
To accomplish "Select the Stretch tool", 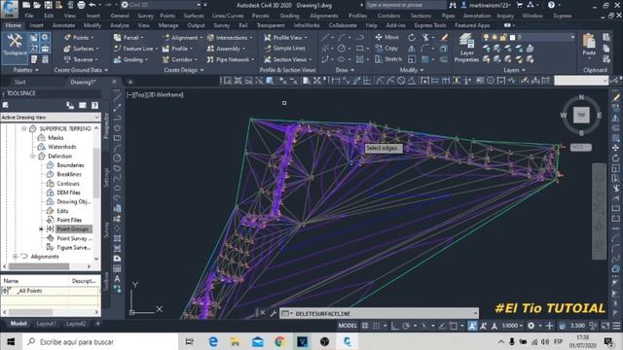I will tap(388, 59).
